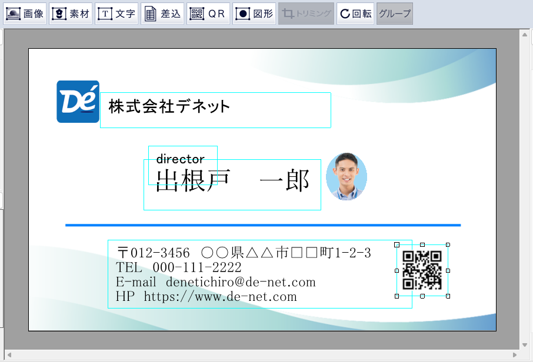The height and width of the screenshot is (362, 533).
Task: Click QR code top-right resize handle
Action: point(448,244)
